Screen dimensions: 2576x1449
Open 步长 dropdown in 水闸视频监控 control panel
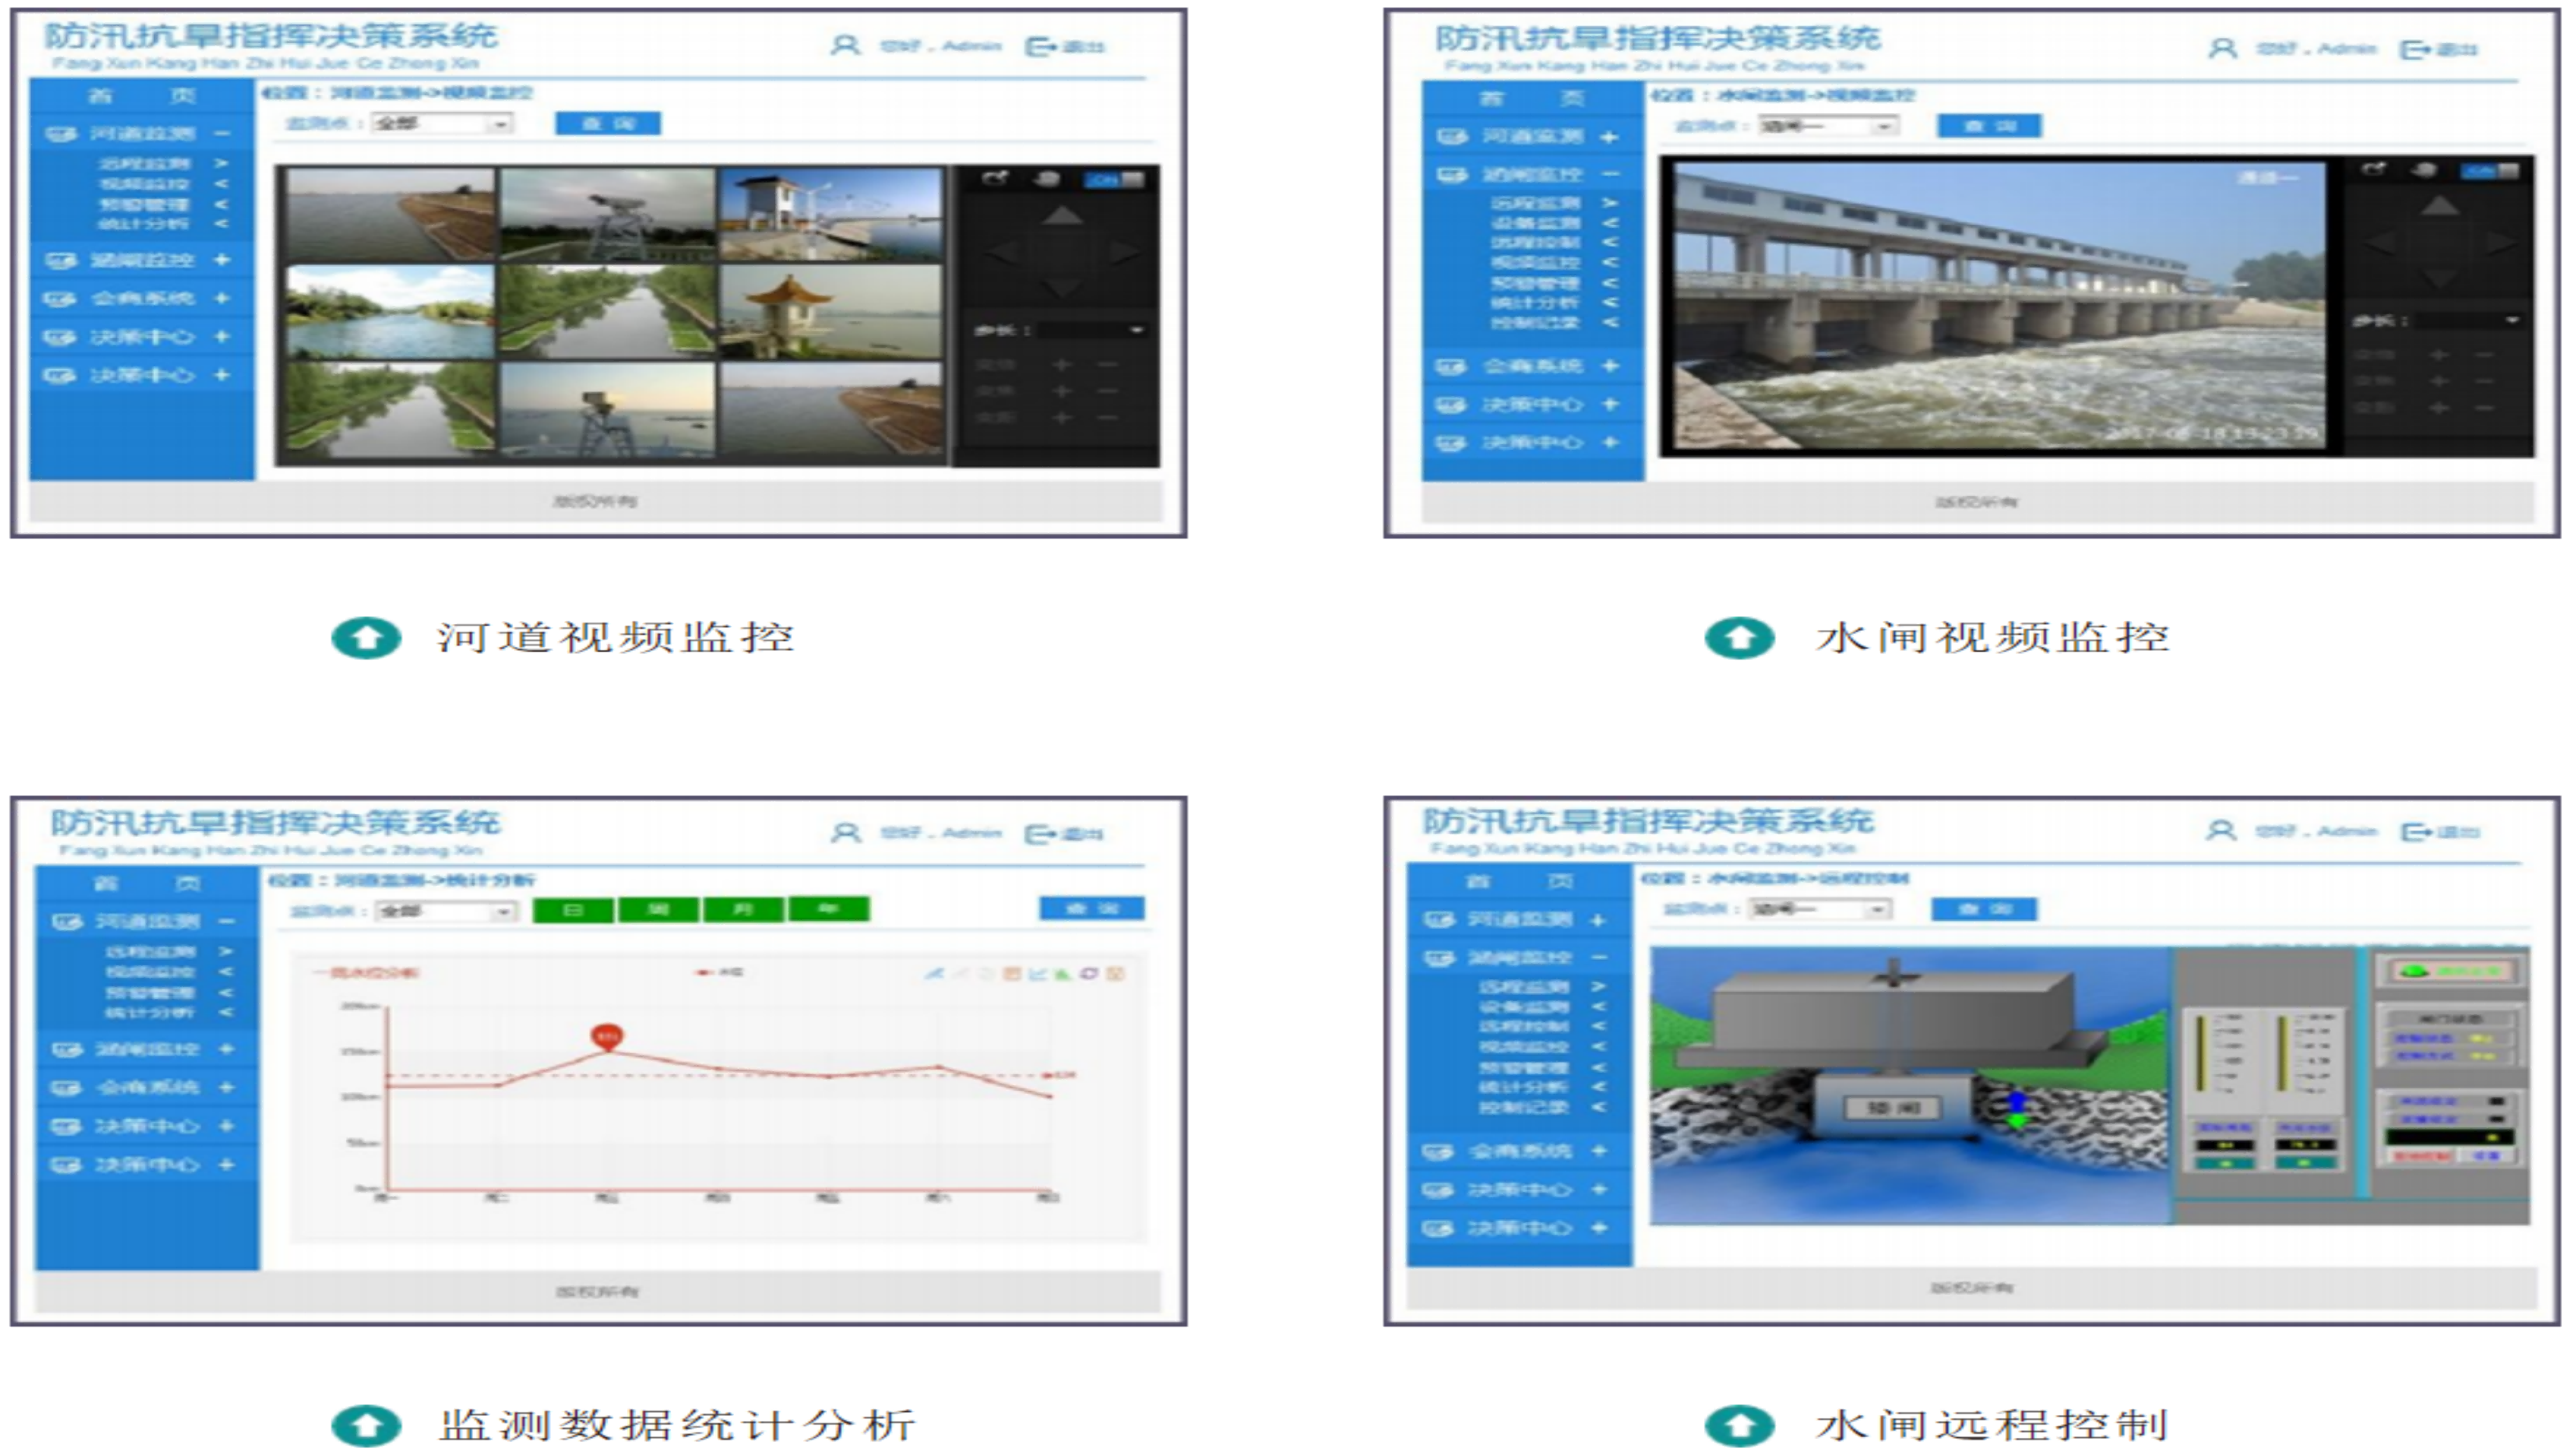tap(2470, 320)
